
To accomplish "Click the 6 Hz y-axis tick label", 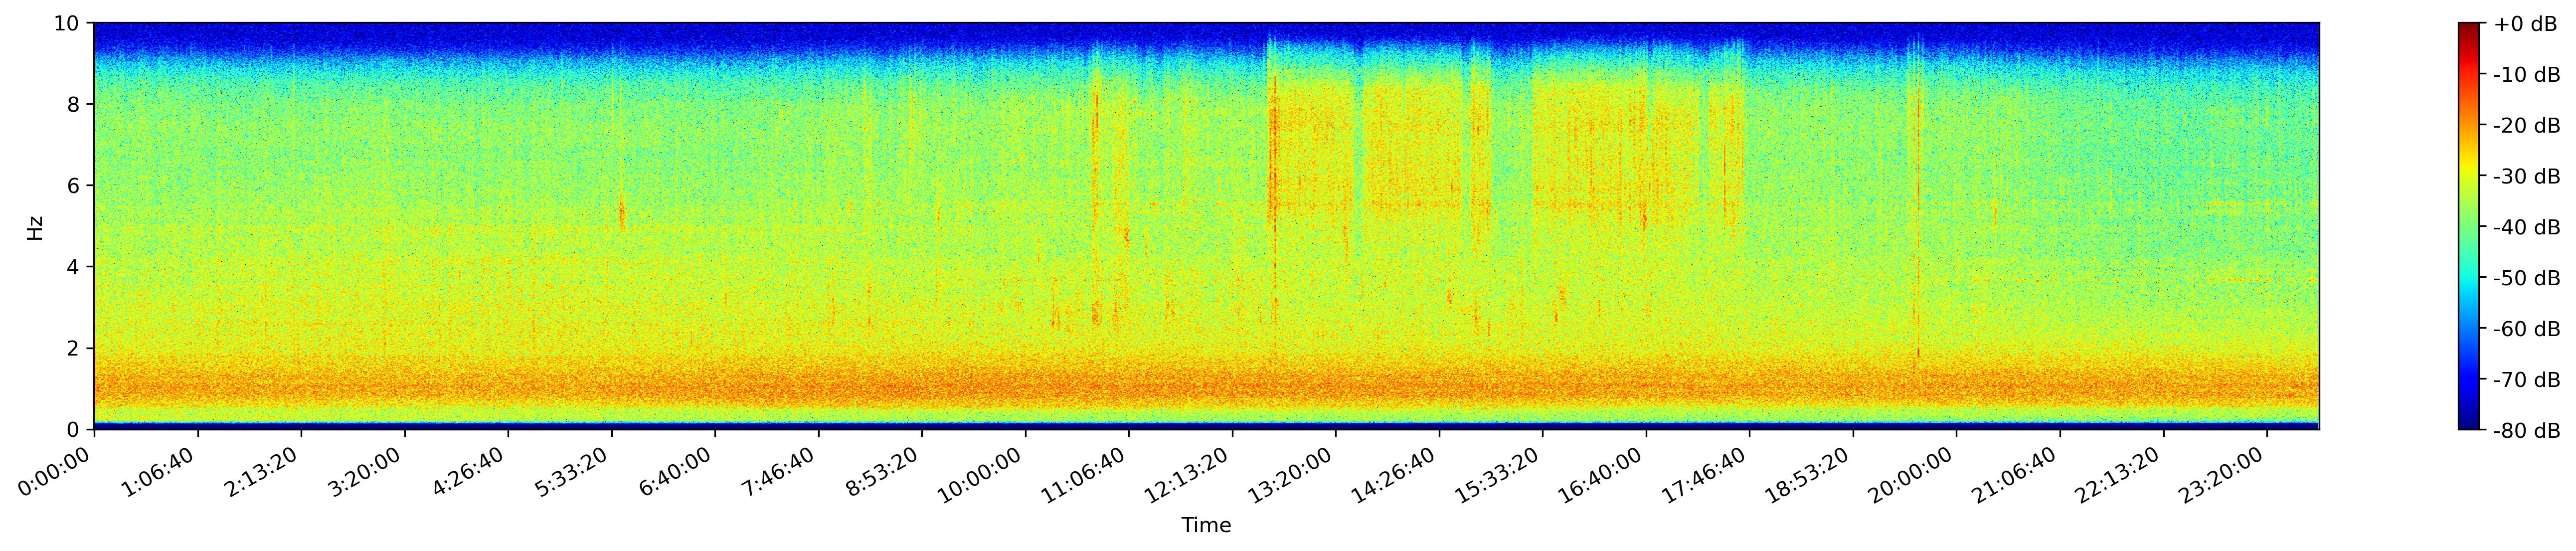I will [x=74, y=186].
